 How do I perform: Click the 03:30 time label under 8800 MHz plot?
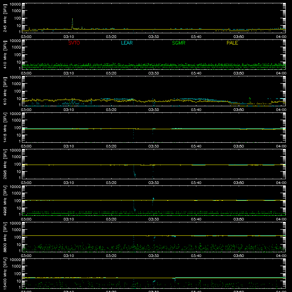(154, 256)
